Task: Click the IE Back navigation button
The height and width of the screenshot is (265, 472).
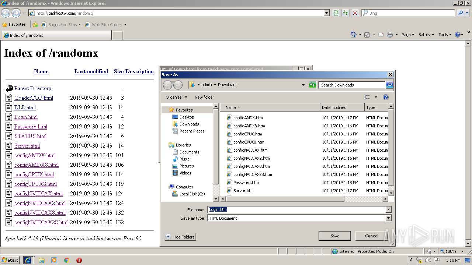Action: click(x=6, y=13)
